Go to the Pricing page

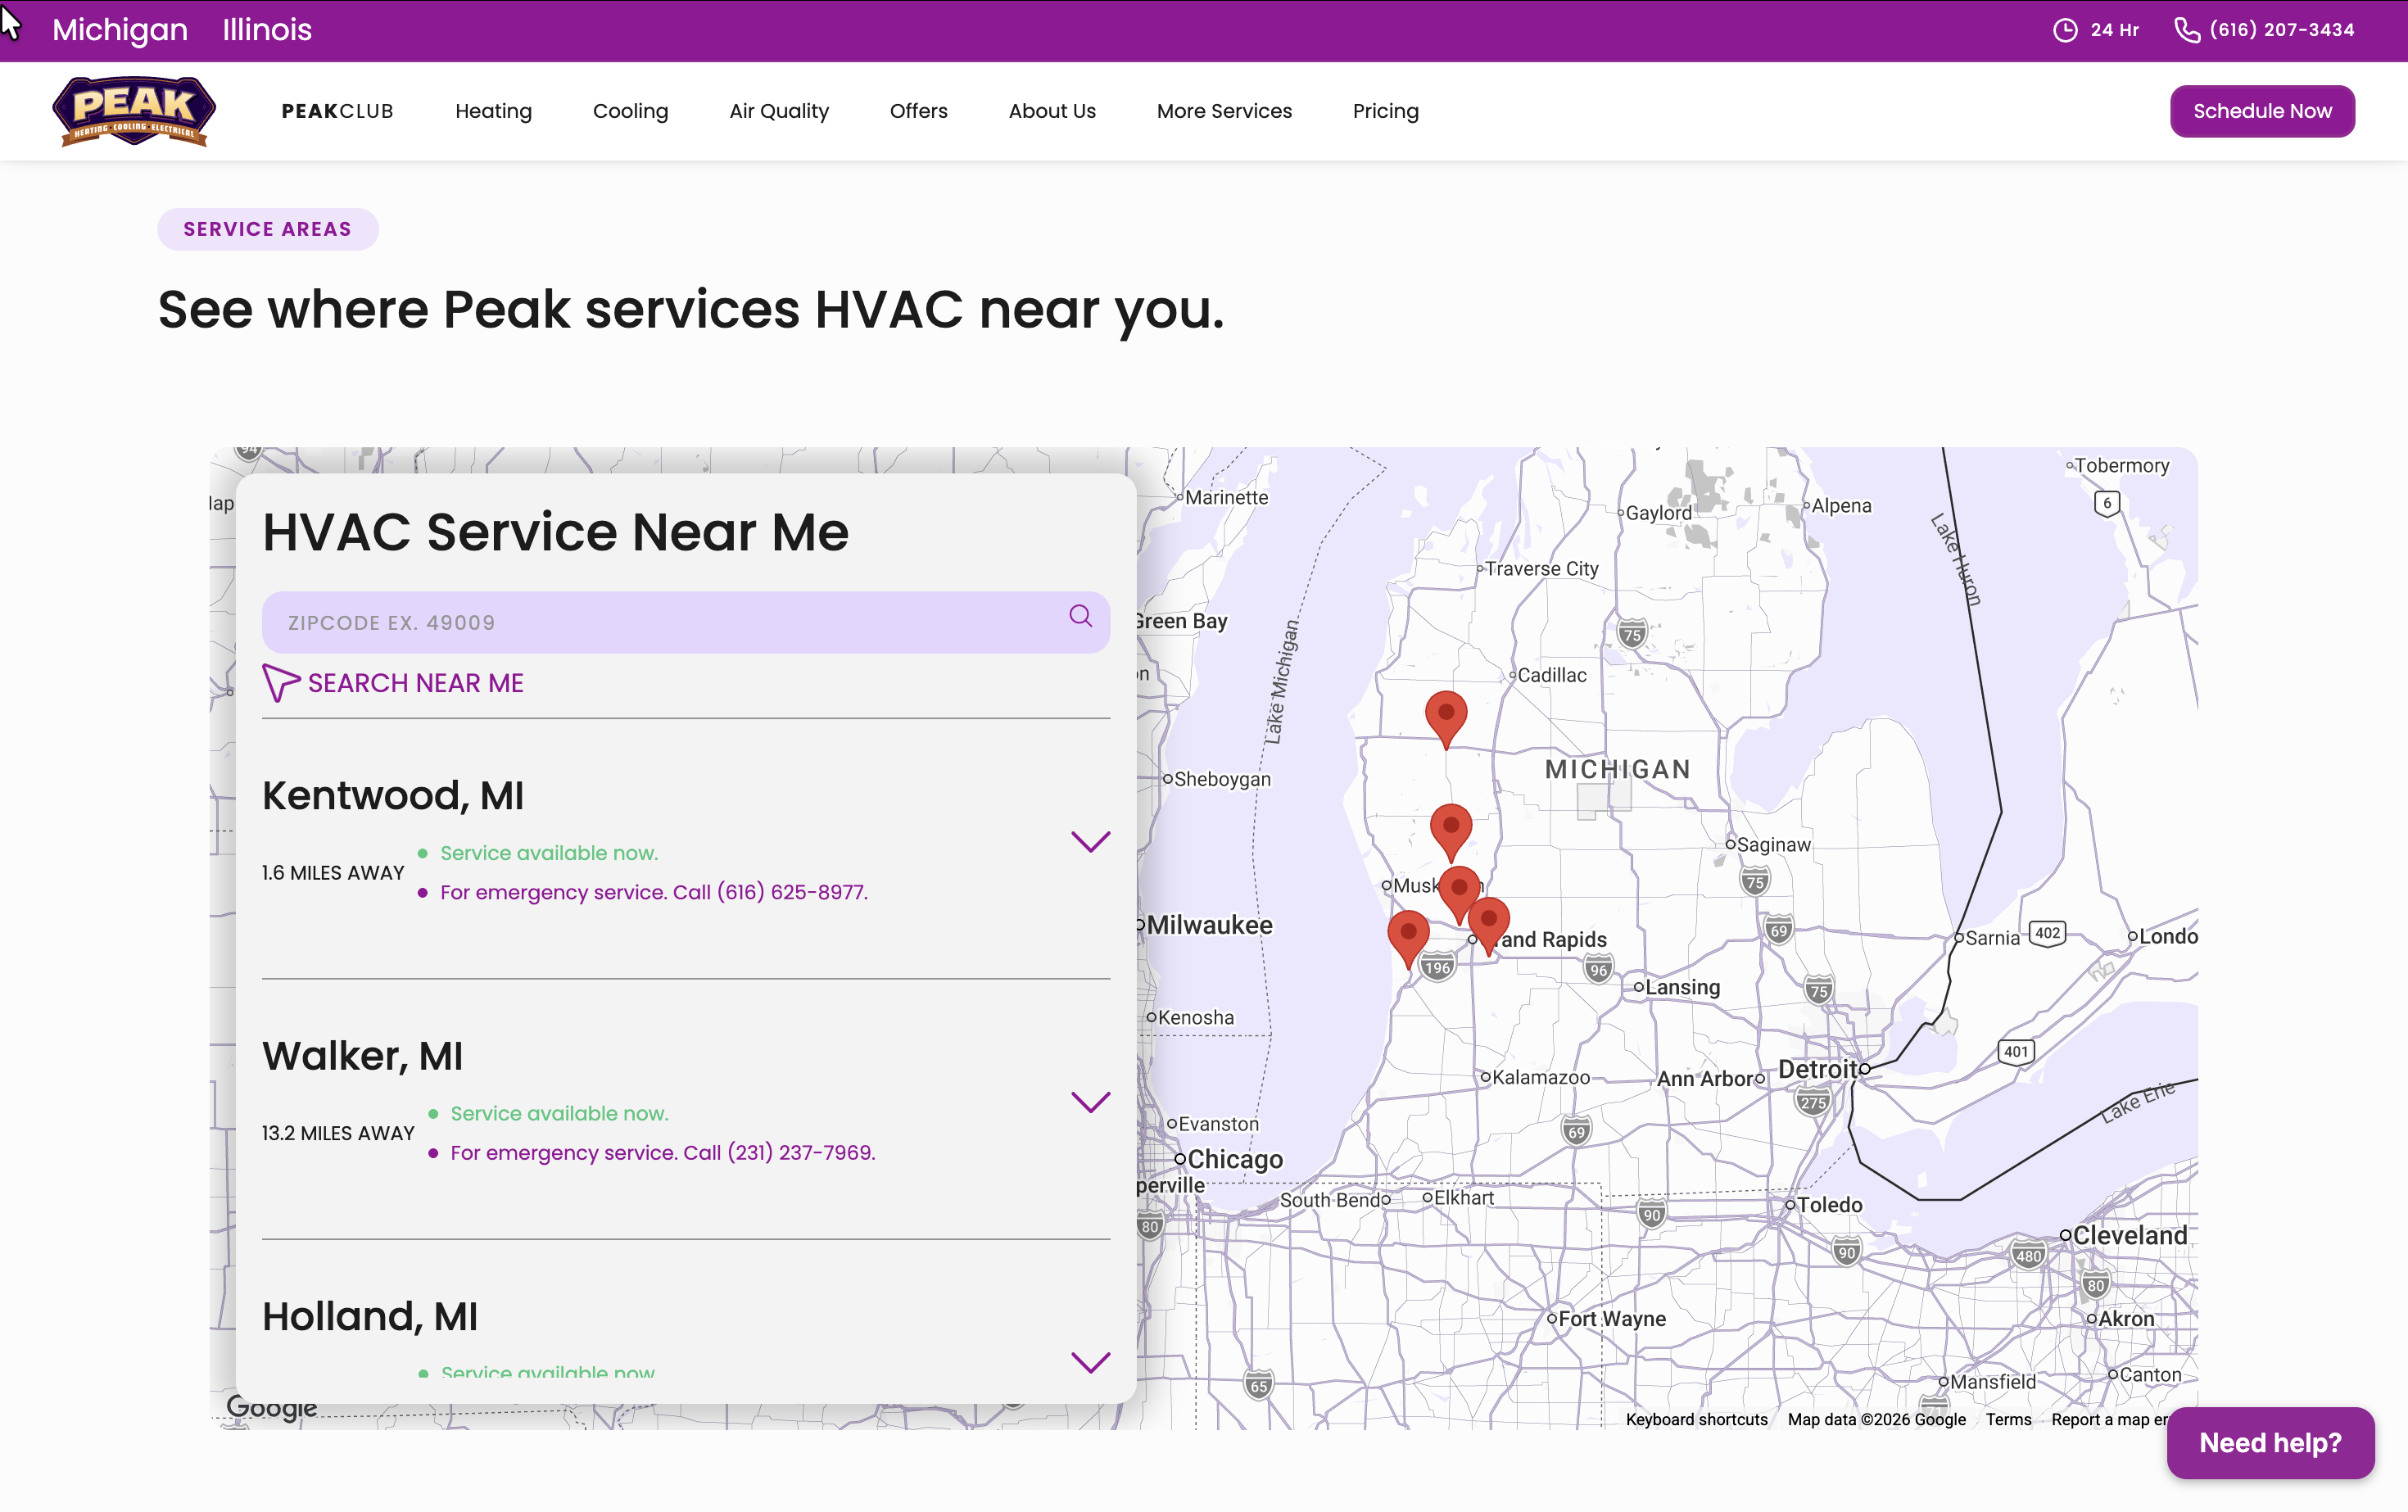pyautogui.click(x=1385, y=111)
